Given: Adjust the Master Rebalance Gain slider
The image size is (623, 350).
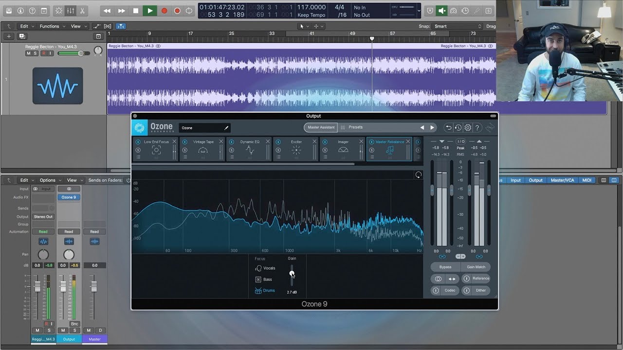Looking at the screenshot, I should point(292,275).
